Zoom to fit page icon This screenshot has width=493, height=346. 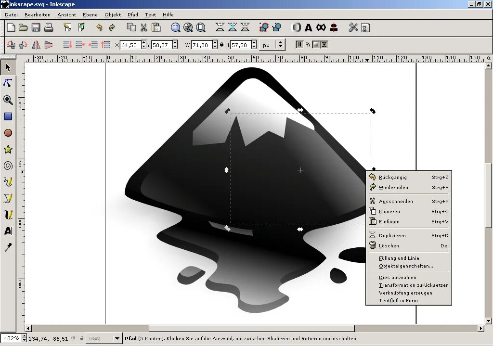(x=201, y=27)
